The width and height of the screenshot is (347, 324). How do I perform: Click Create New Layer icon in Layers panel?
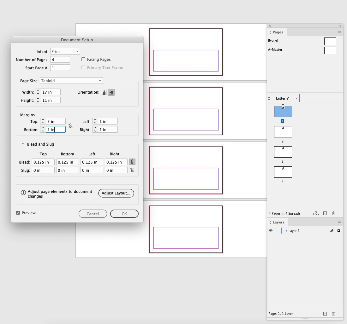tap(325, 314)
